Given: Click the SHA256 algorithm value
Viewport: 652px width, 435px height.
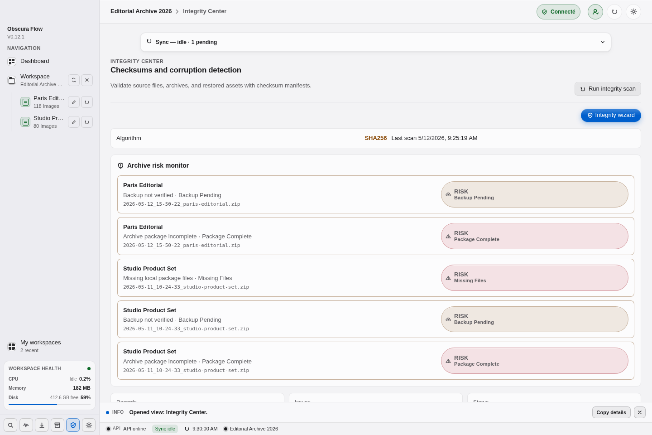Looking at the screenshot, I should pos(376,138).
